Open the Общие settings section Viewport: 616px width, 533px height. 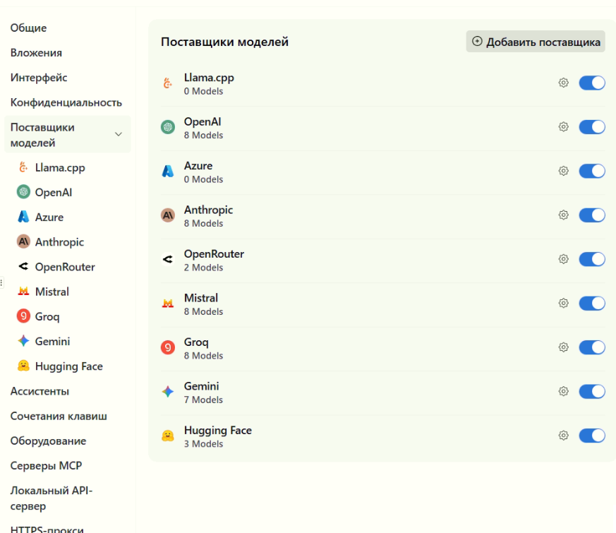pos(28,28)
